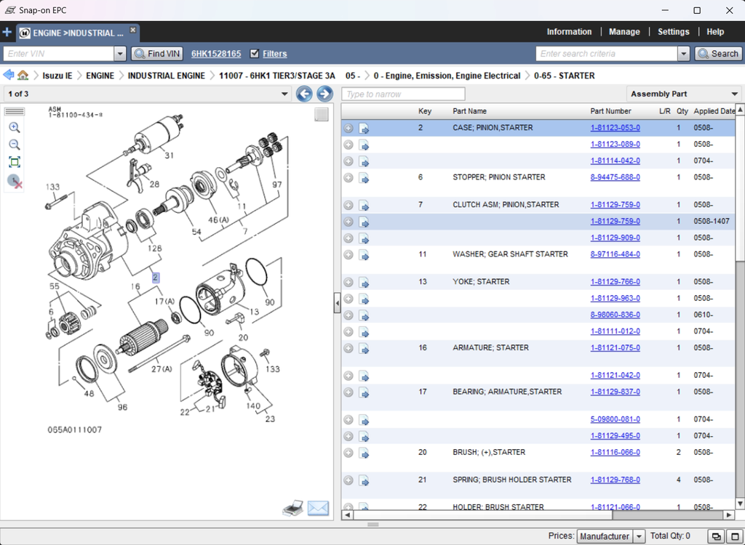Click the home icon in the breadcrumb

point(23,76)
